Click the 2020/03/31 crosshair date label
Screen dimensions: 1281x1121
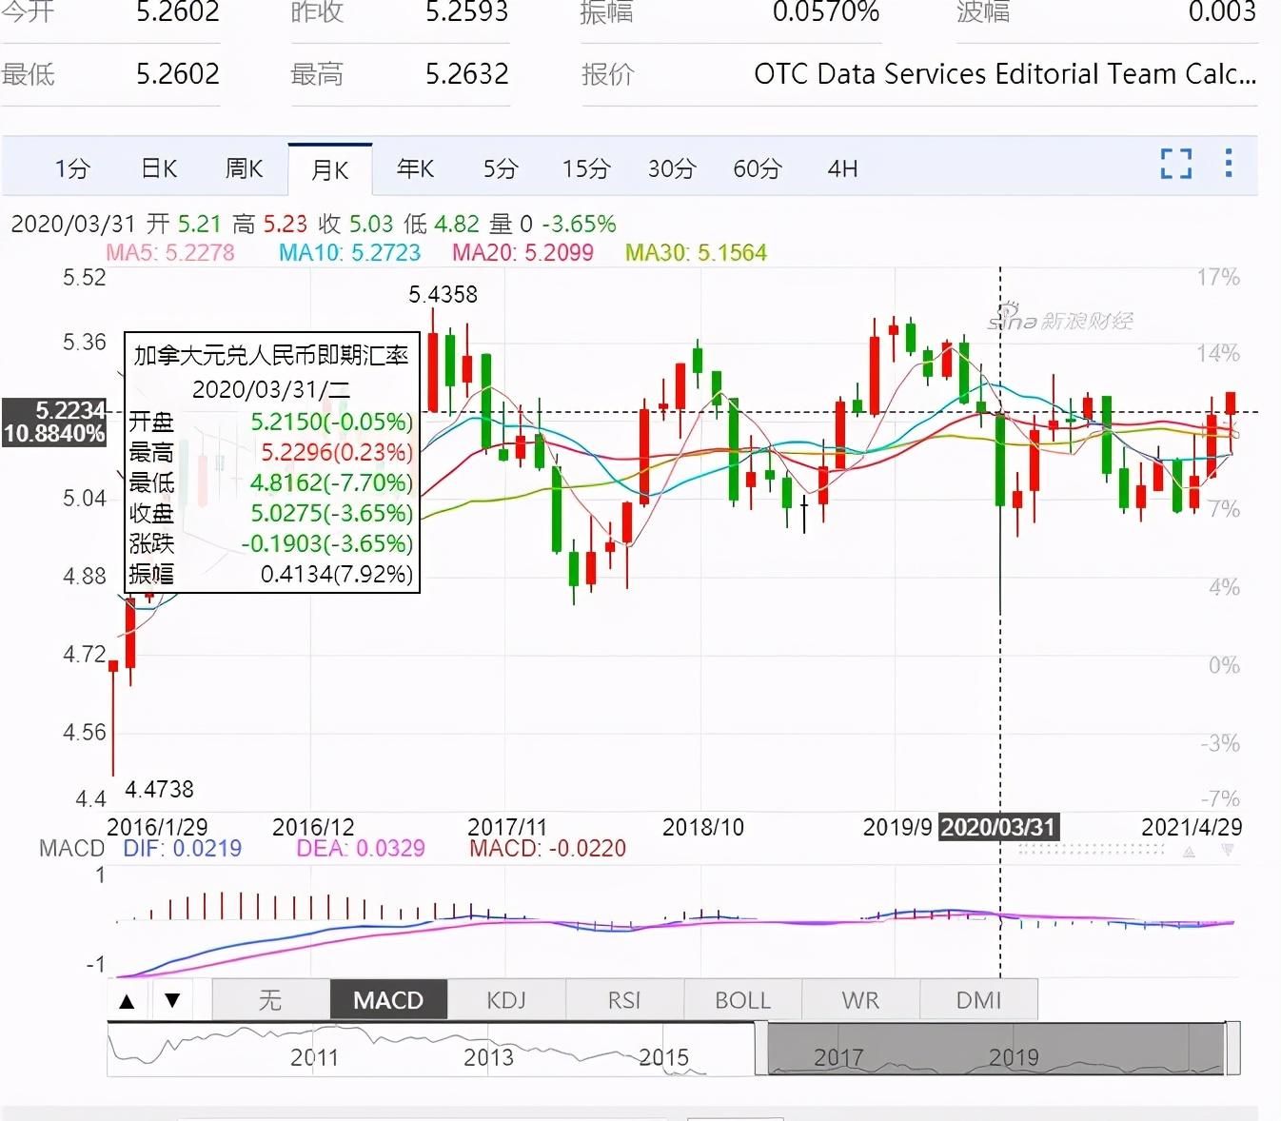(998, 827)
